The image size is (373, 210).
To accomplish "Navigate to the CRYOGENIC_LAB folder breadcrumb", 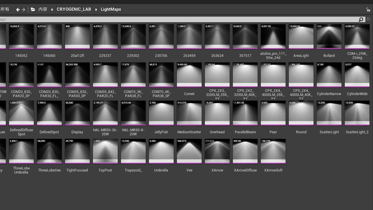I will click(74, 10).
